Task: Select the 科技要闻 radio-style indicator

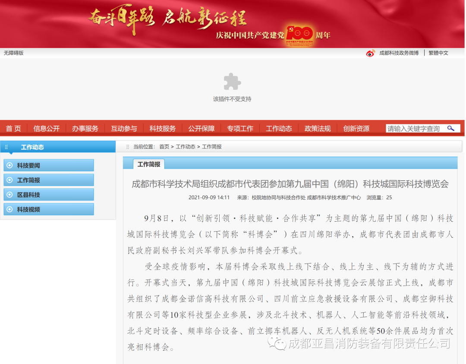Action: click(9, 165)
